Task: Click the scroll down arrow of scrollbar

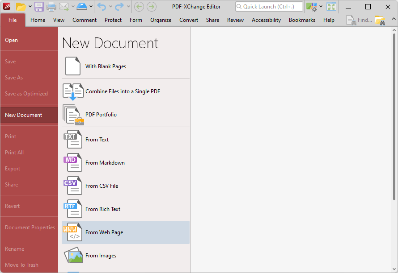Action: coord(394,269)
